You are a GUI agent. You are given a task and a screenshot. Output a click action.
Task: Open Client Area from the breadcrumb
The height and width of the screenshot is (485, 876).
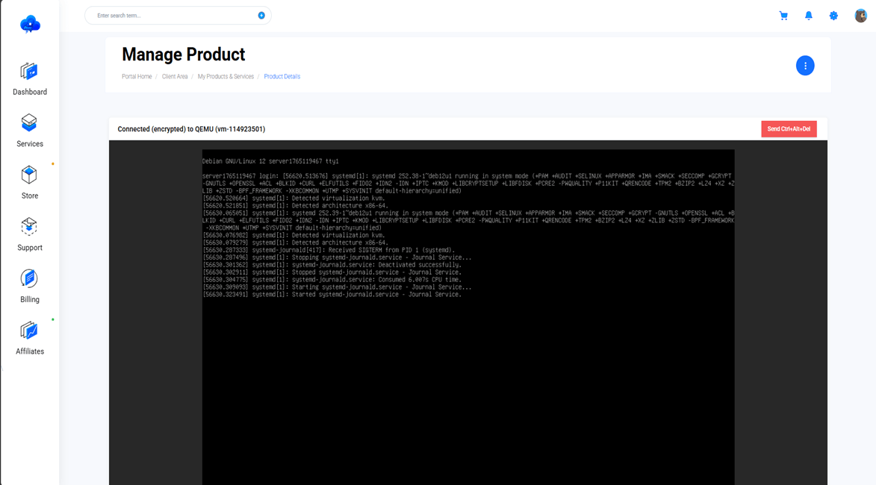coord(175,76)
